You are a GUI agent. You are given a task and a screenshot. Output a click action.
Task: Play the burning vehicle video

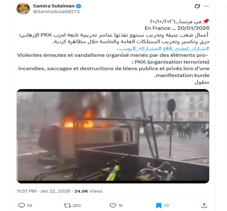pyautogui.click(x=113, y=136)
